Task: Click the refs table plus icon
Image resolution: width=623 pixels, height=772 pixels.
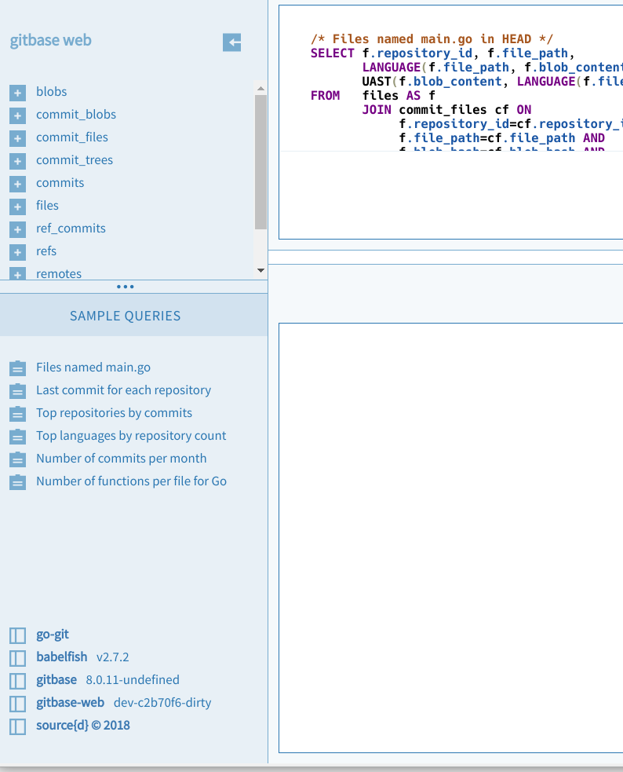Action: point(18,252)
